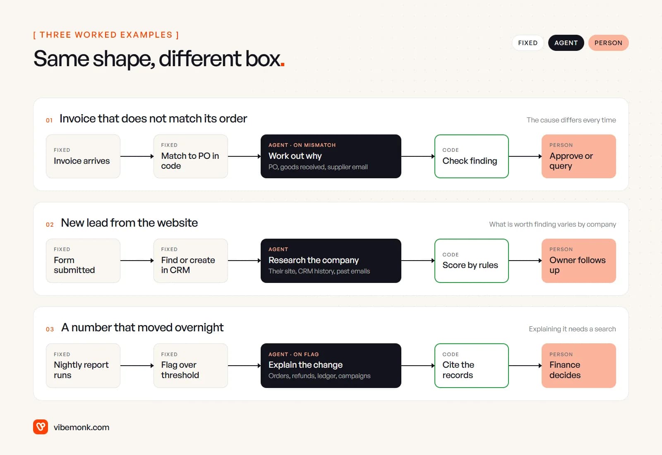662x455 pixels.
Task: Click the "[ THREE WORKED EXAMPLES ]" label
Action: pyautogui.click(x=106, y=35)
